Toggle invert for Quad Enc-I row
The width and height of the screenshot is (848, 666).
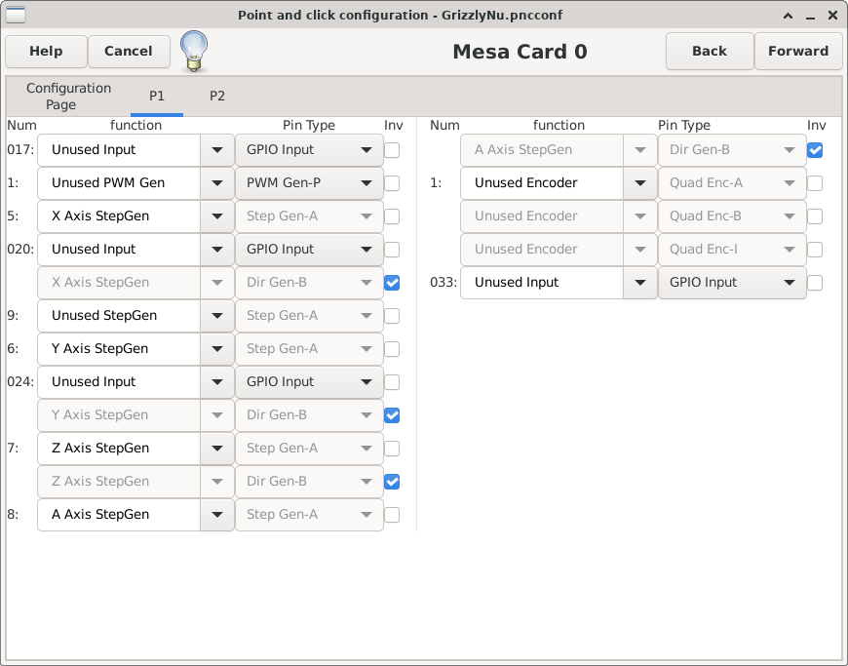815,250
